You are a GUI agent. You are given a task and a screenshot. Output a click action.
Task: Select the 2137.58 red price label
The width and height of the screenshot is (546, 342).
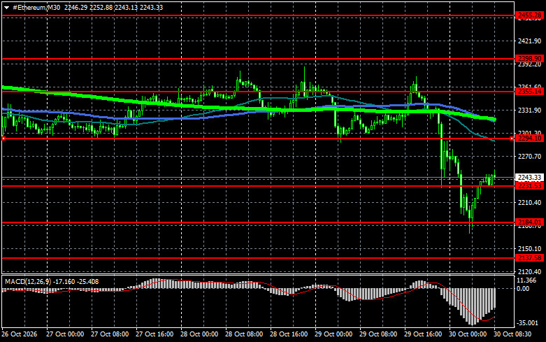[529, 258]
